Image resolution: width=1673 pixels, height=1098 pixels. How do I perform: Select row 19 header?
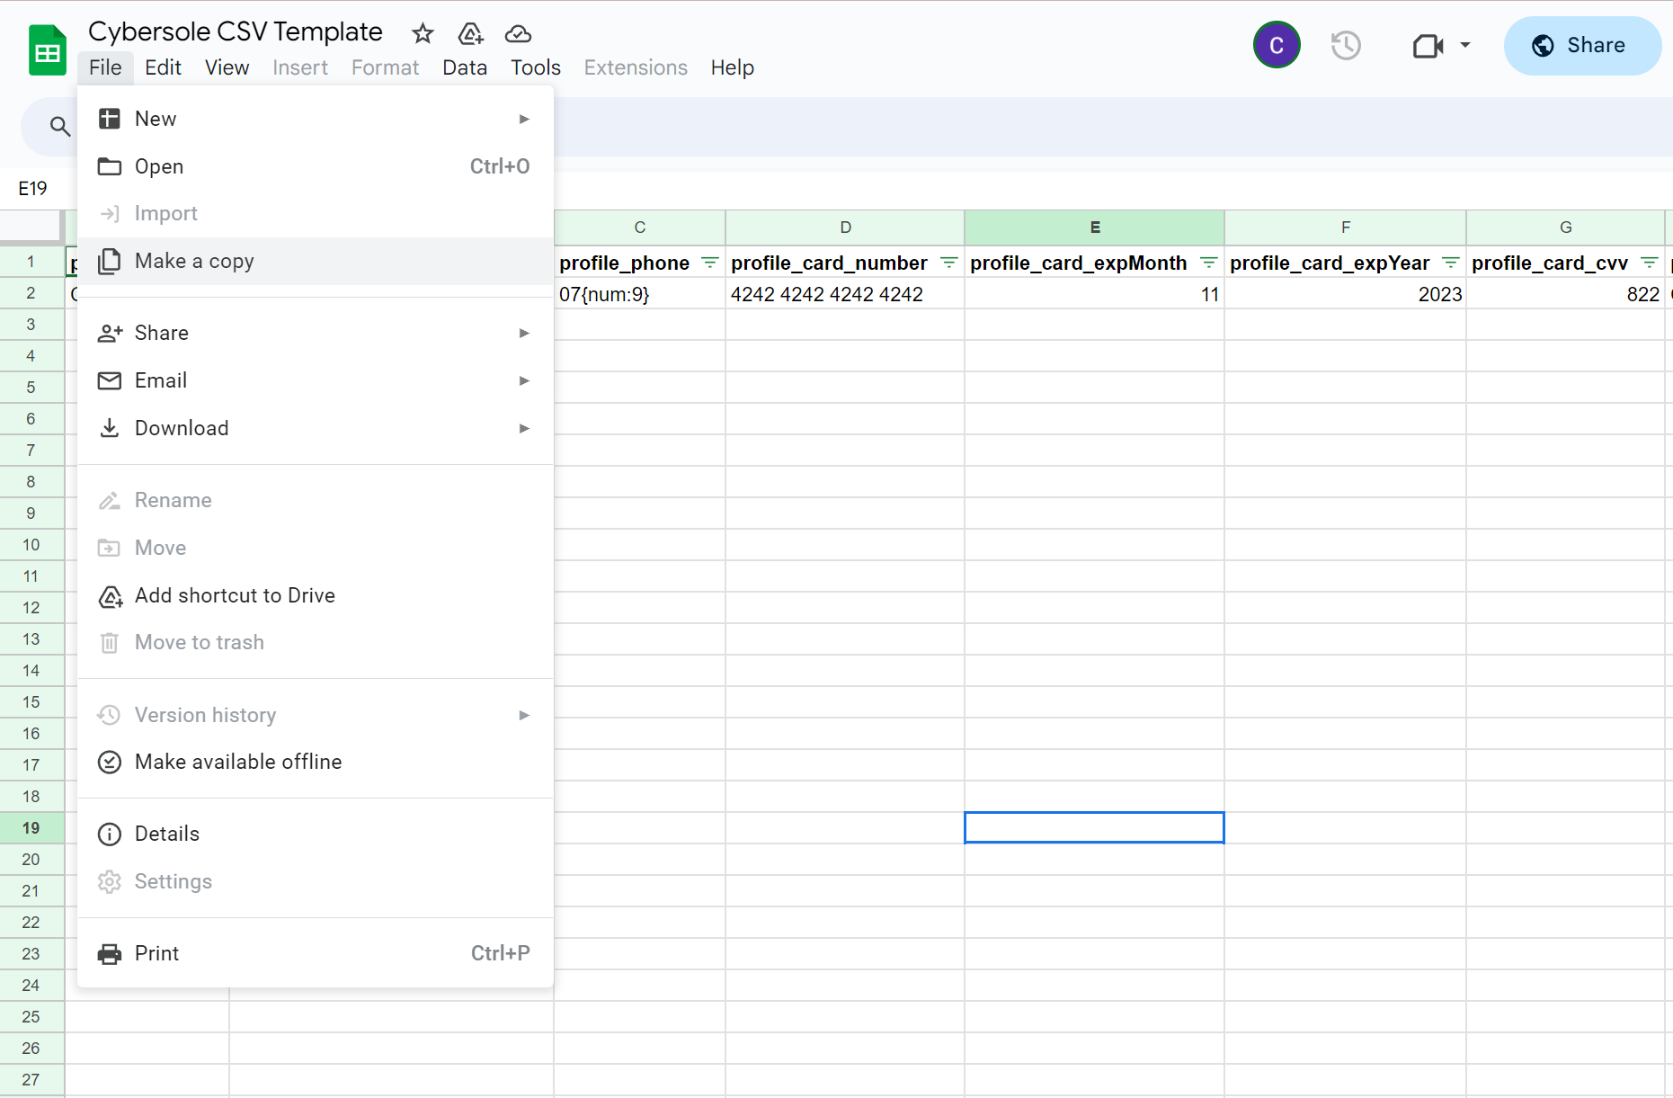pyautogui.click(x=31, y=827)
